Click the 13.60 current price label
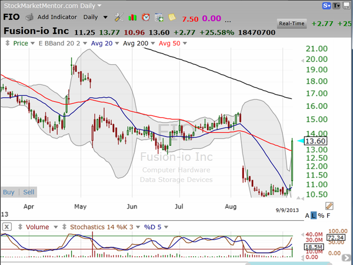The image size is (353, 265). click(315, 141)
